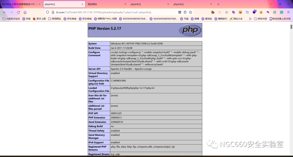Click the pink circles extension icon

pos(220,12)
